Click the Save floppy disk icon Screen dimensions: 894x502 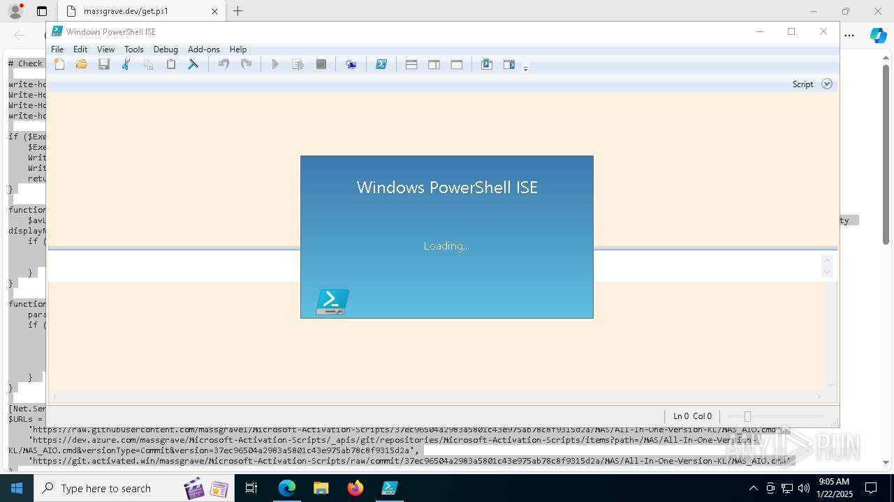[x=104, y=65]
